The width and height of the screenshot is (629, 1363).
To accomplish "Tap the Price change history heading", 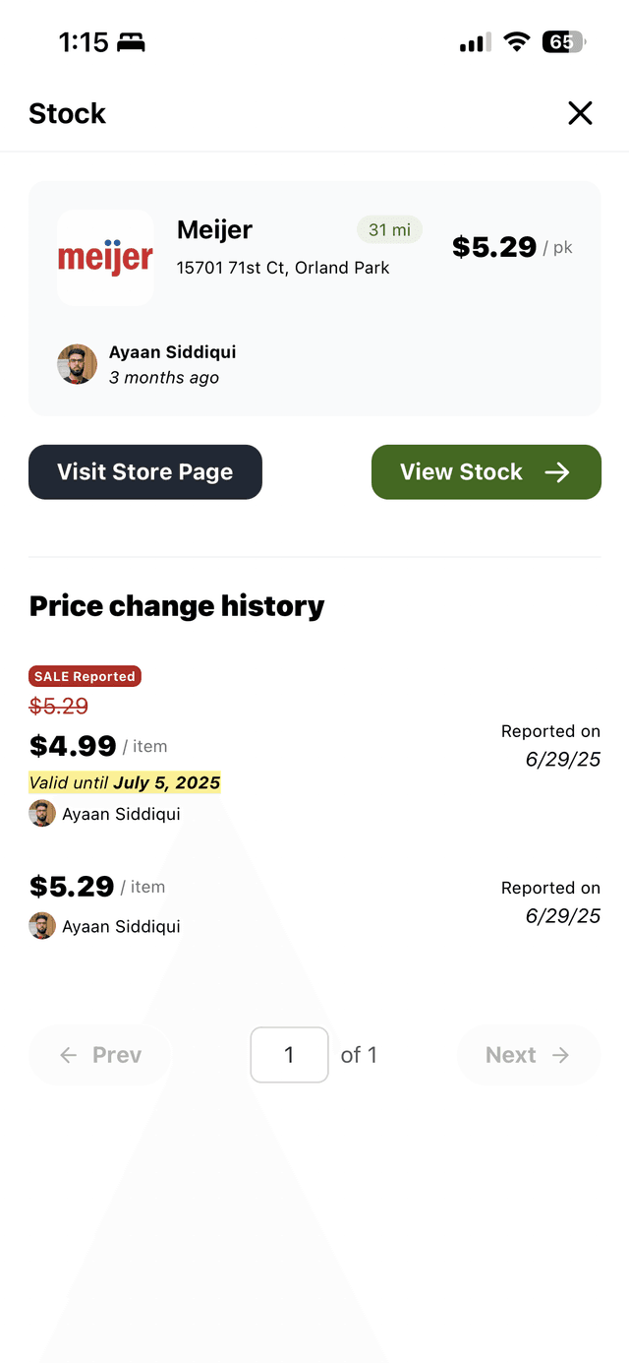I will click(x=177, y=606).
